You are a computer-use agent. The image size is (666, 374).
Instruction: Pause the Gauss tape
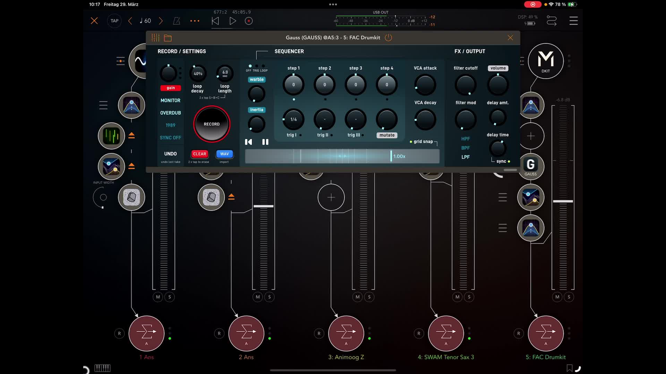pos(265,142)
